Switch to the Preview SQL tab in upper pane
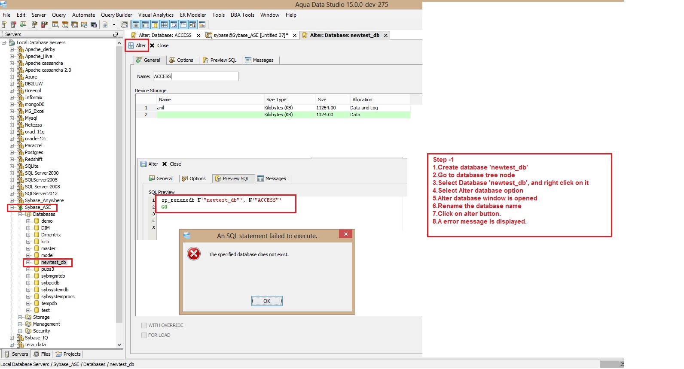The height and width of the screenshot is (369, 684). point(220,60)
